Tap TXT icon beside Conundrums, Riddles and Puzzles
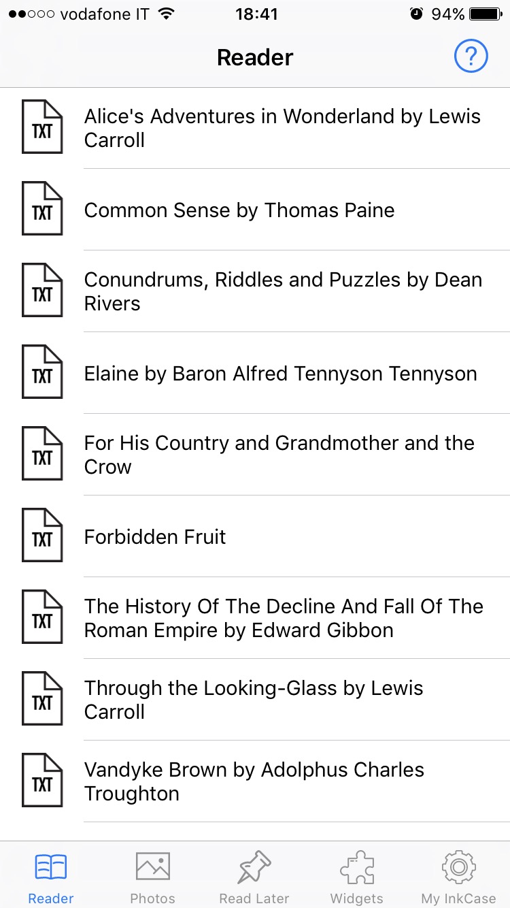 (42, 291)
